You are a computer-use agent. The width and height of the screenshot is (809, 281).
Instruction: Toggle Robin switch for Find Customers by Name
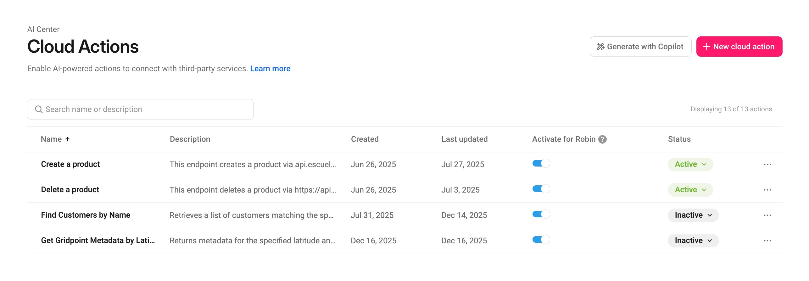[541, 214]
